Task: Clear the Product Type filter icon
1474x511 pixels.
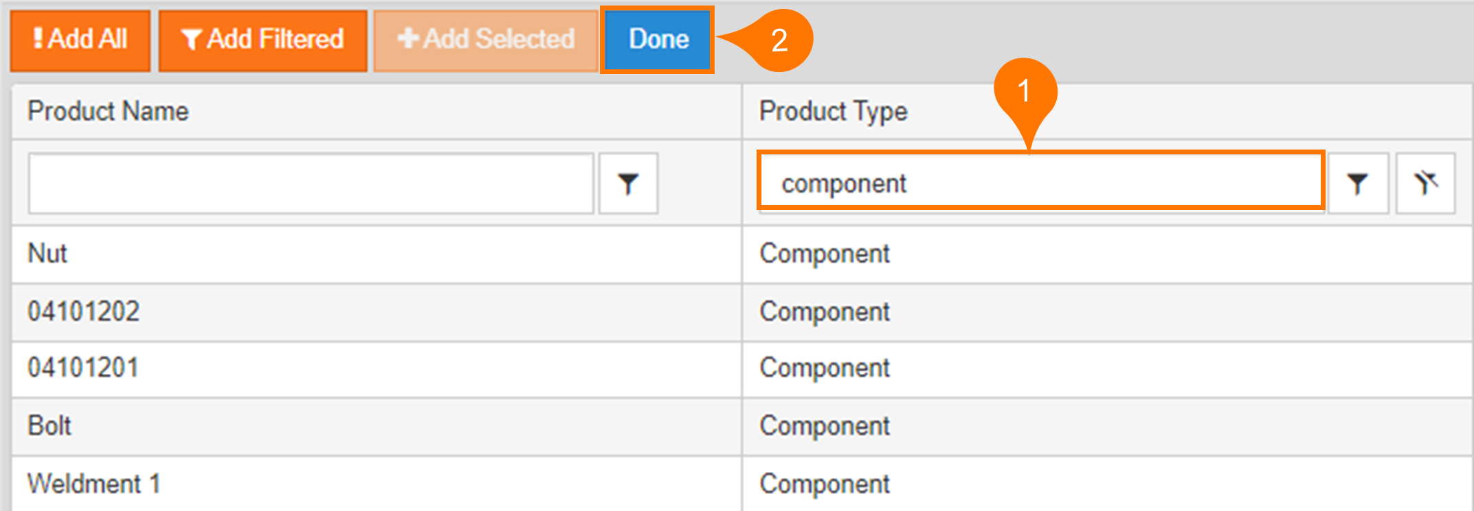Action: tap(1425, 184)
